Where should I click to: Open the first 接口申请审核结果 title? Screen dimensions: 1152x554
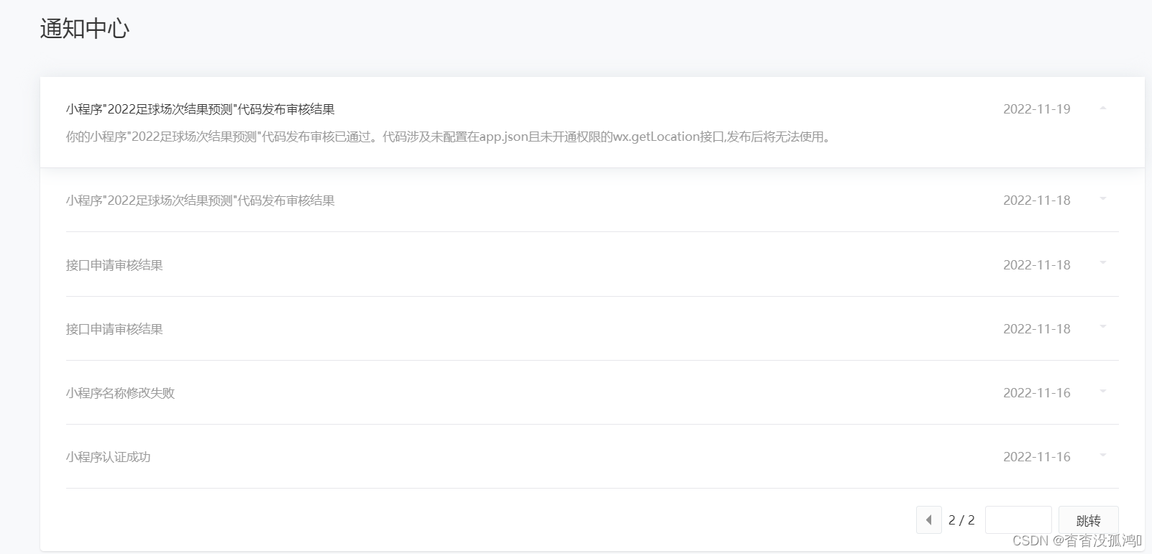point(114,265)
